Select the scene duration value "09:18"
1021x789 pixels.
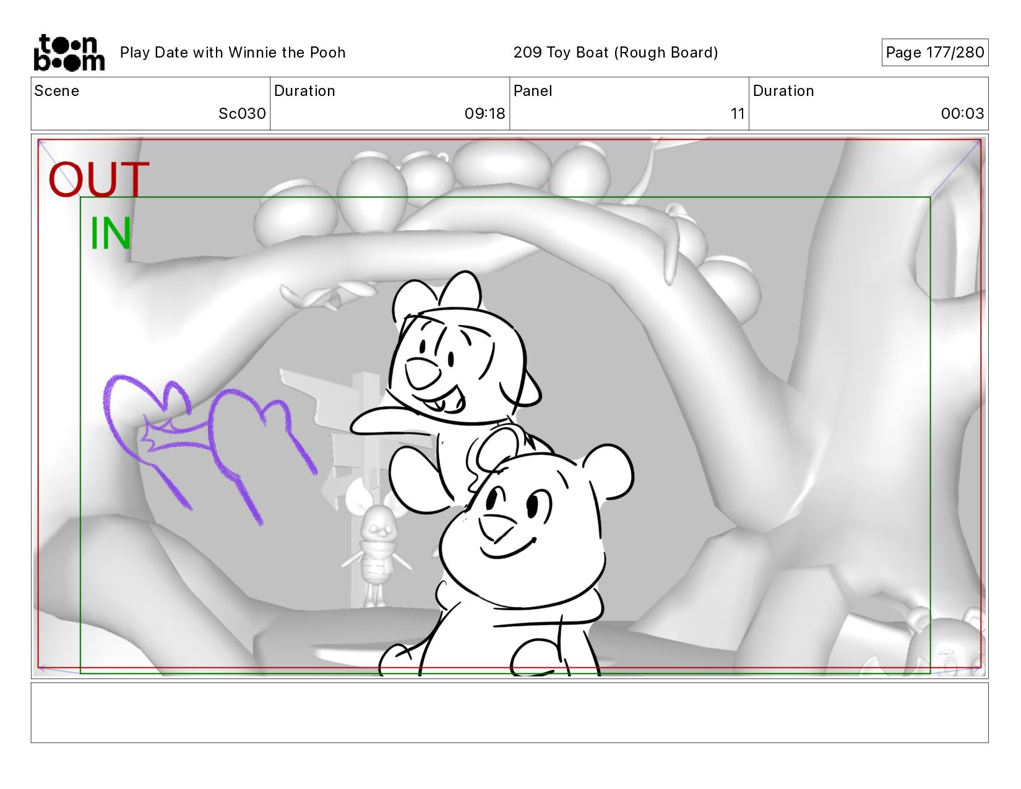tap(485, 114)
